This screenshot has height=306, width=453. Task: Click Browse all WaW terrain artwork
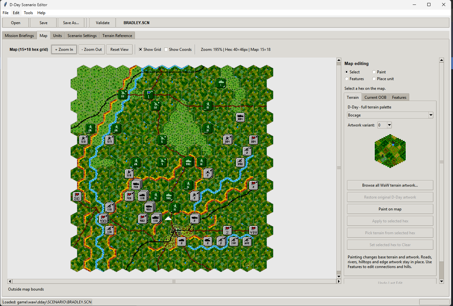[x=390, y=185]
